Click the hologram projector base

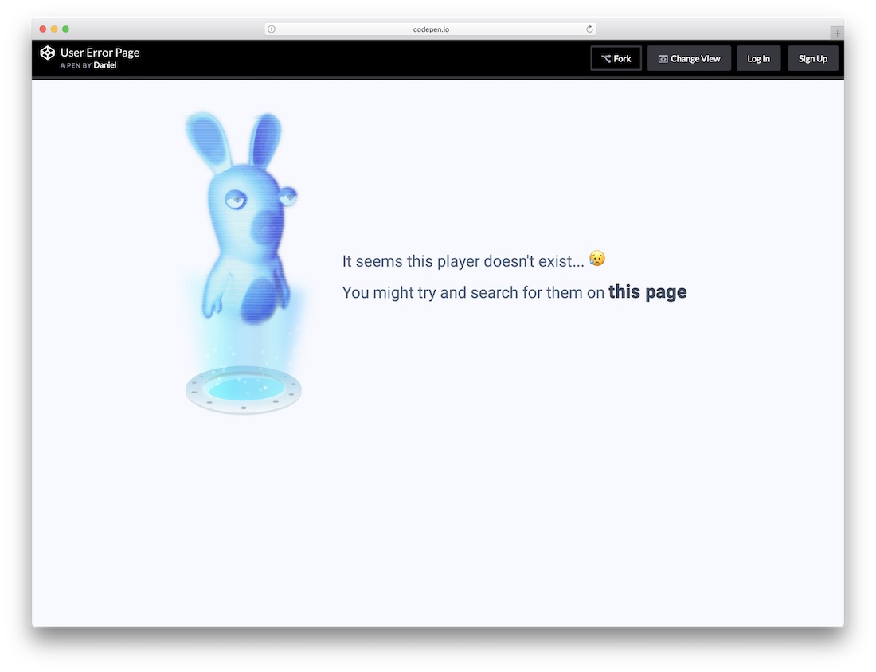(x=244, y=390)
